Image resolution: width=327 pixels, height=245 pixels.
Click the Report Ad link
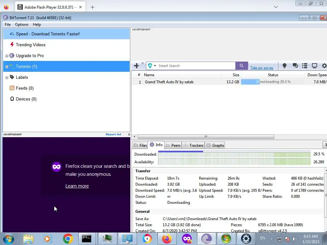coord(113,134)
